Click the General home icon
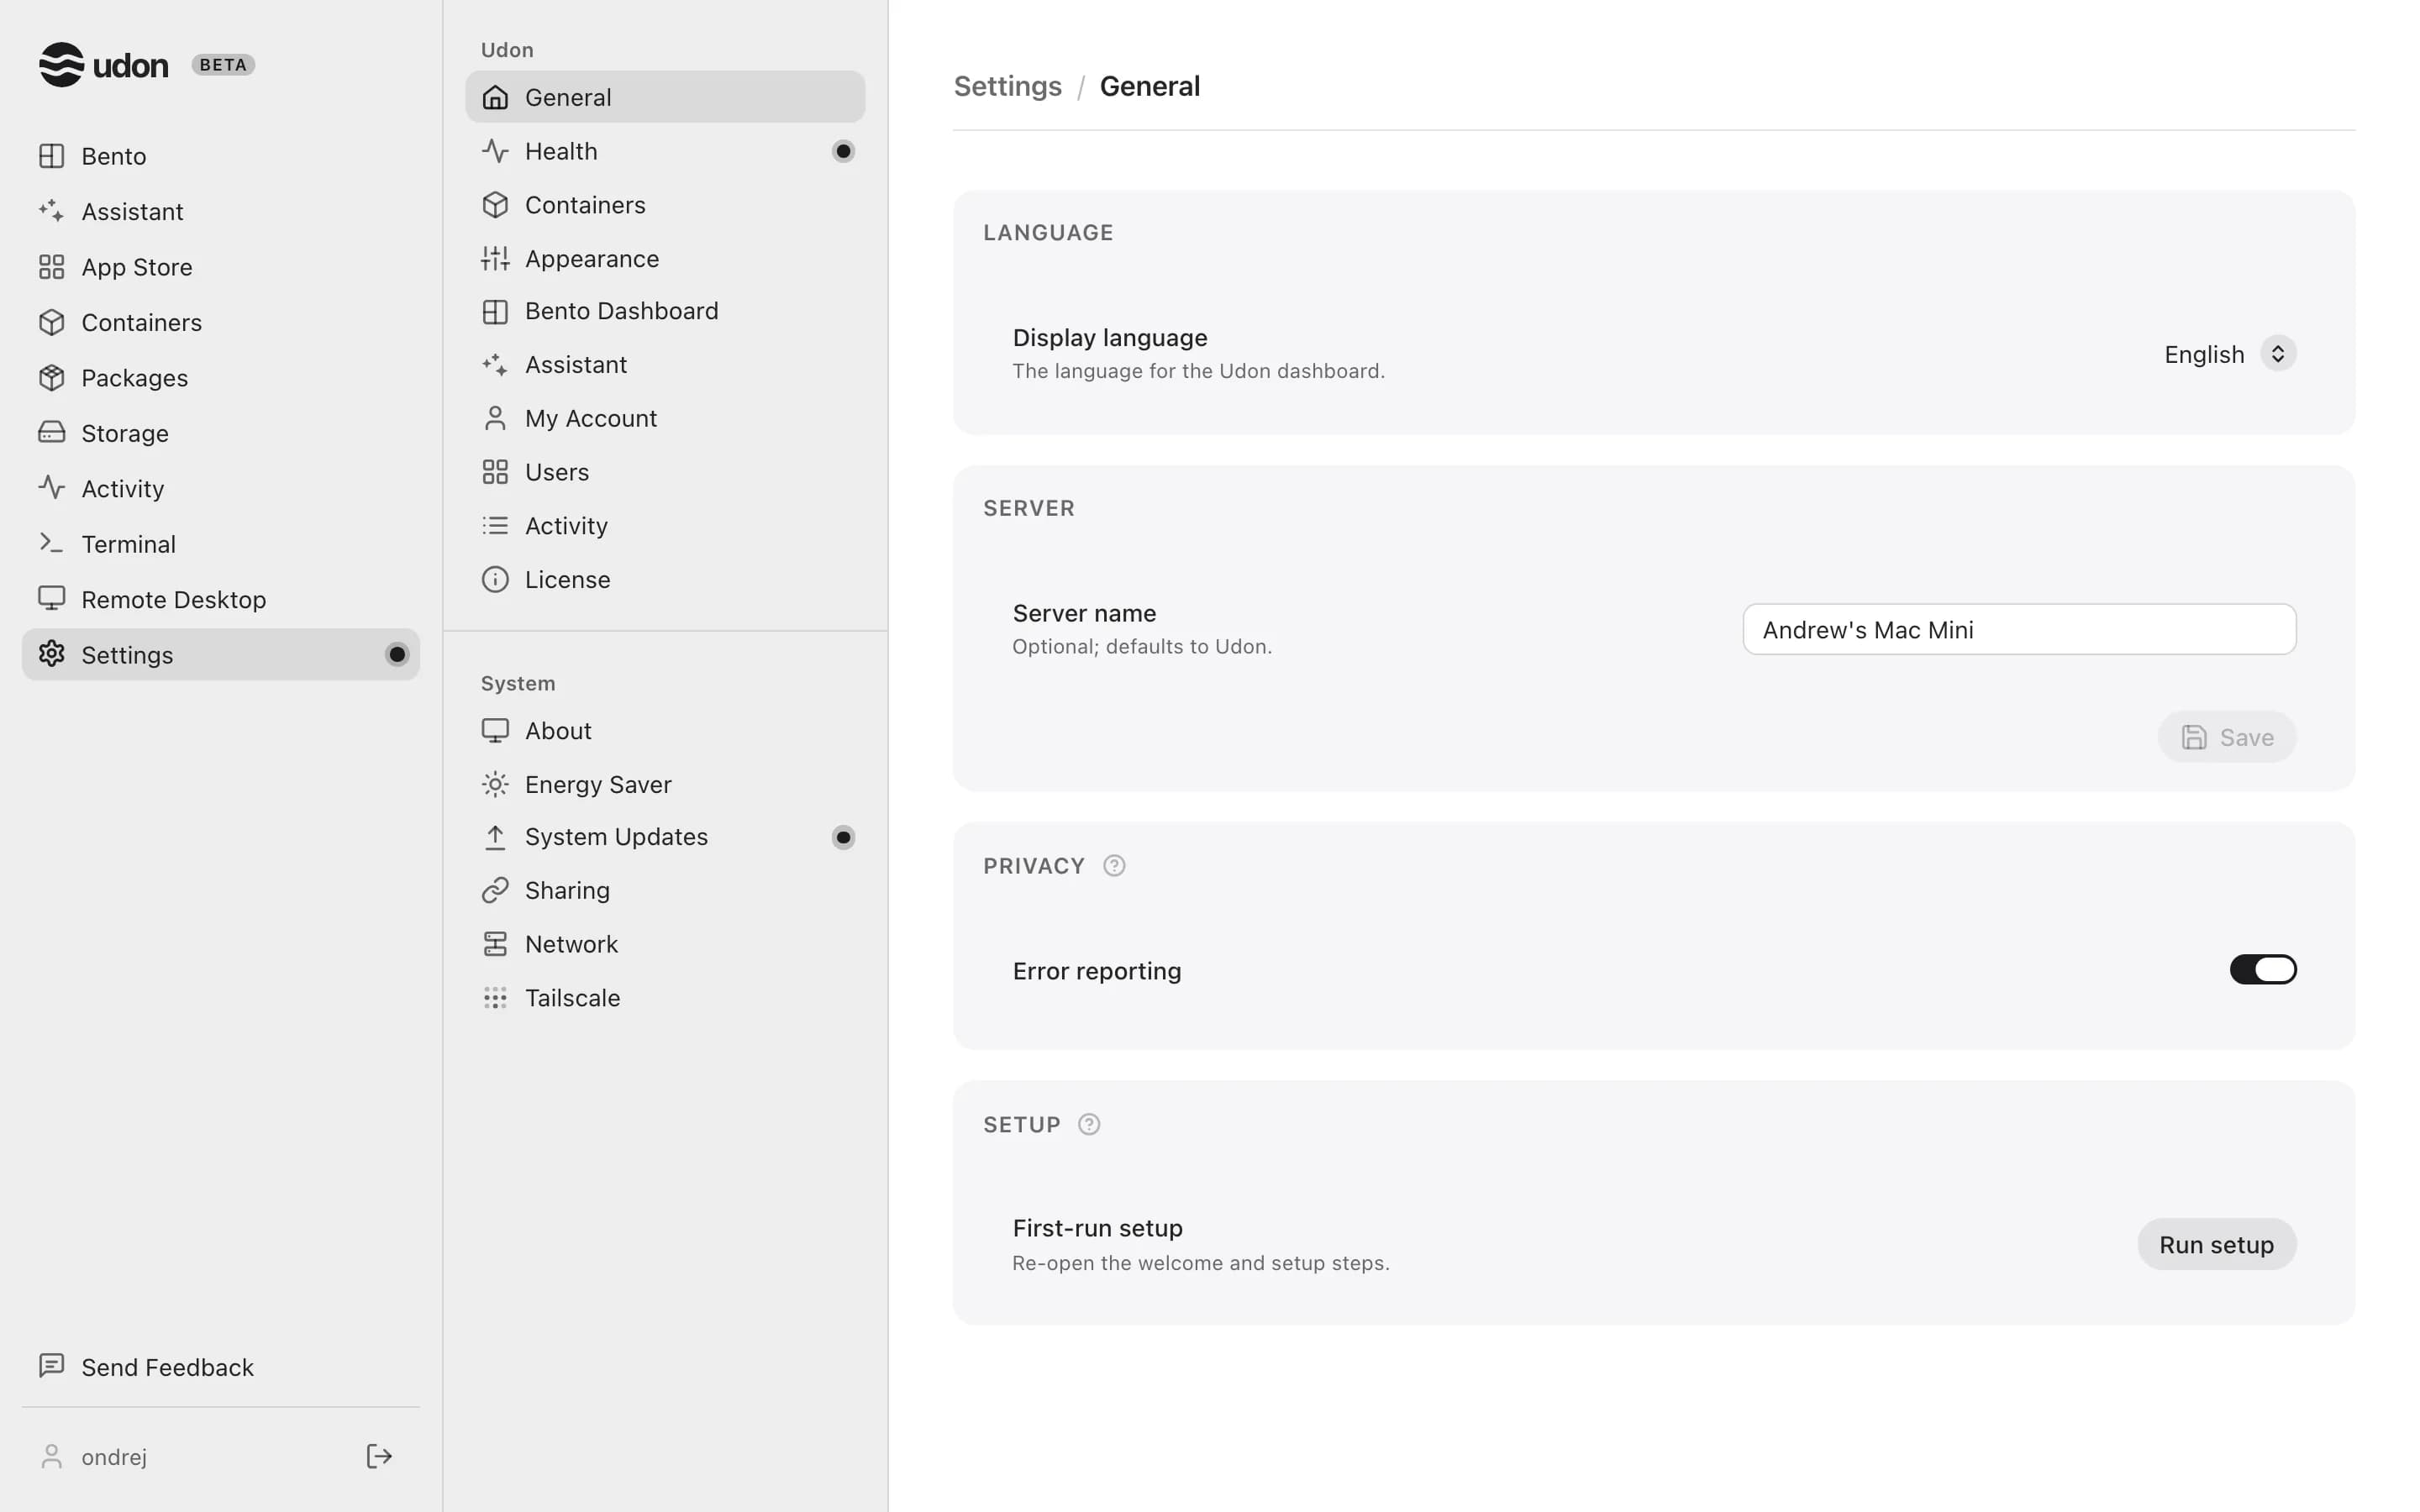Screen dimensions: 2420x1512 tap(495, 97)
